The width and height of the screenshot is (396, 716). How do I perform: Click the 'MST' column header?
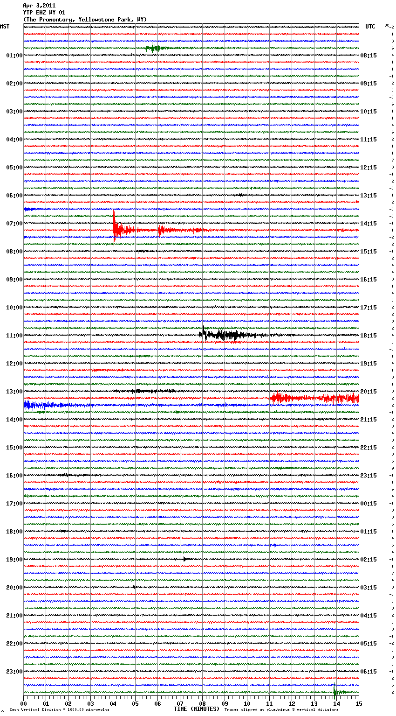pyautogui.click(x=5, y=27)
